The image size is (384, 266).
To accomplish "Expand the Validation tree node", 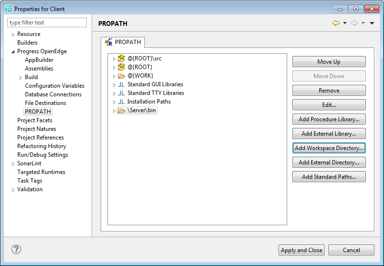I will [x=13, y=190].
